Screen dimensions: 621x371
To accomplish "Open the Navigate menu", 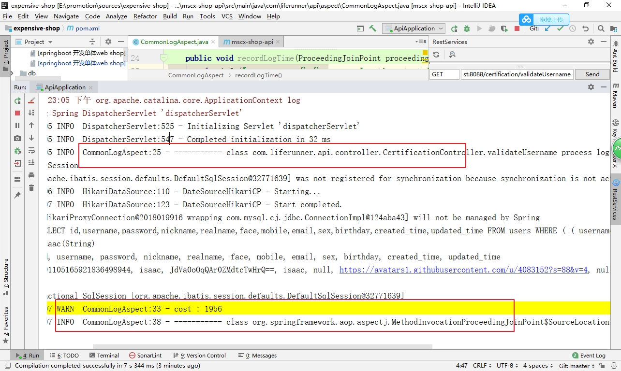I will (x=66, y=16).
